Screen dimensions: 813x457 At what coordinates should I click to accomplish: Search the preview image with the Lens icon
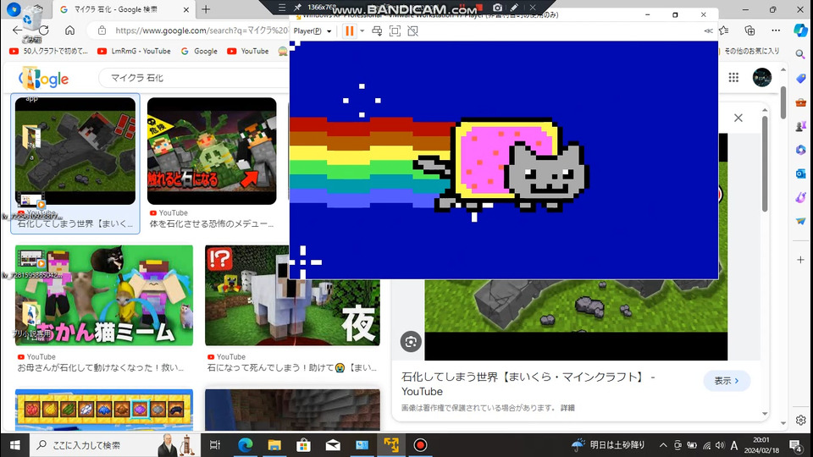click(x=411, y=342)
